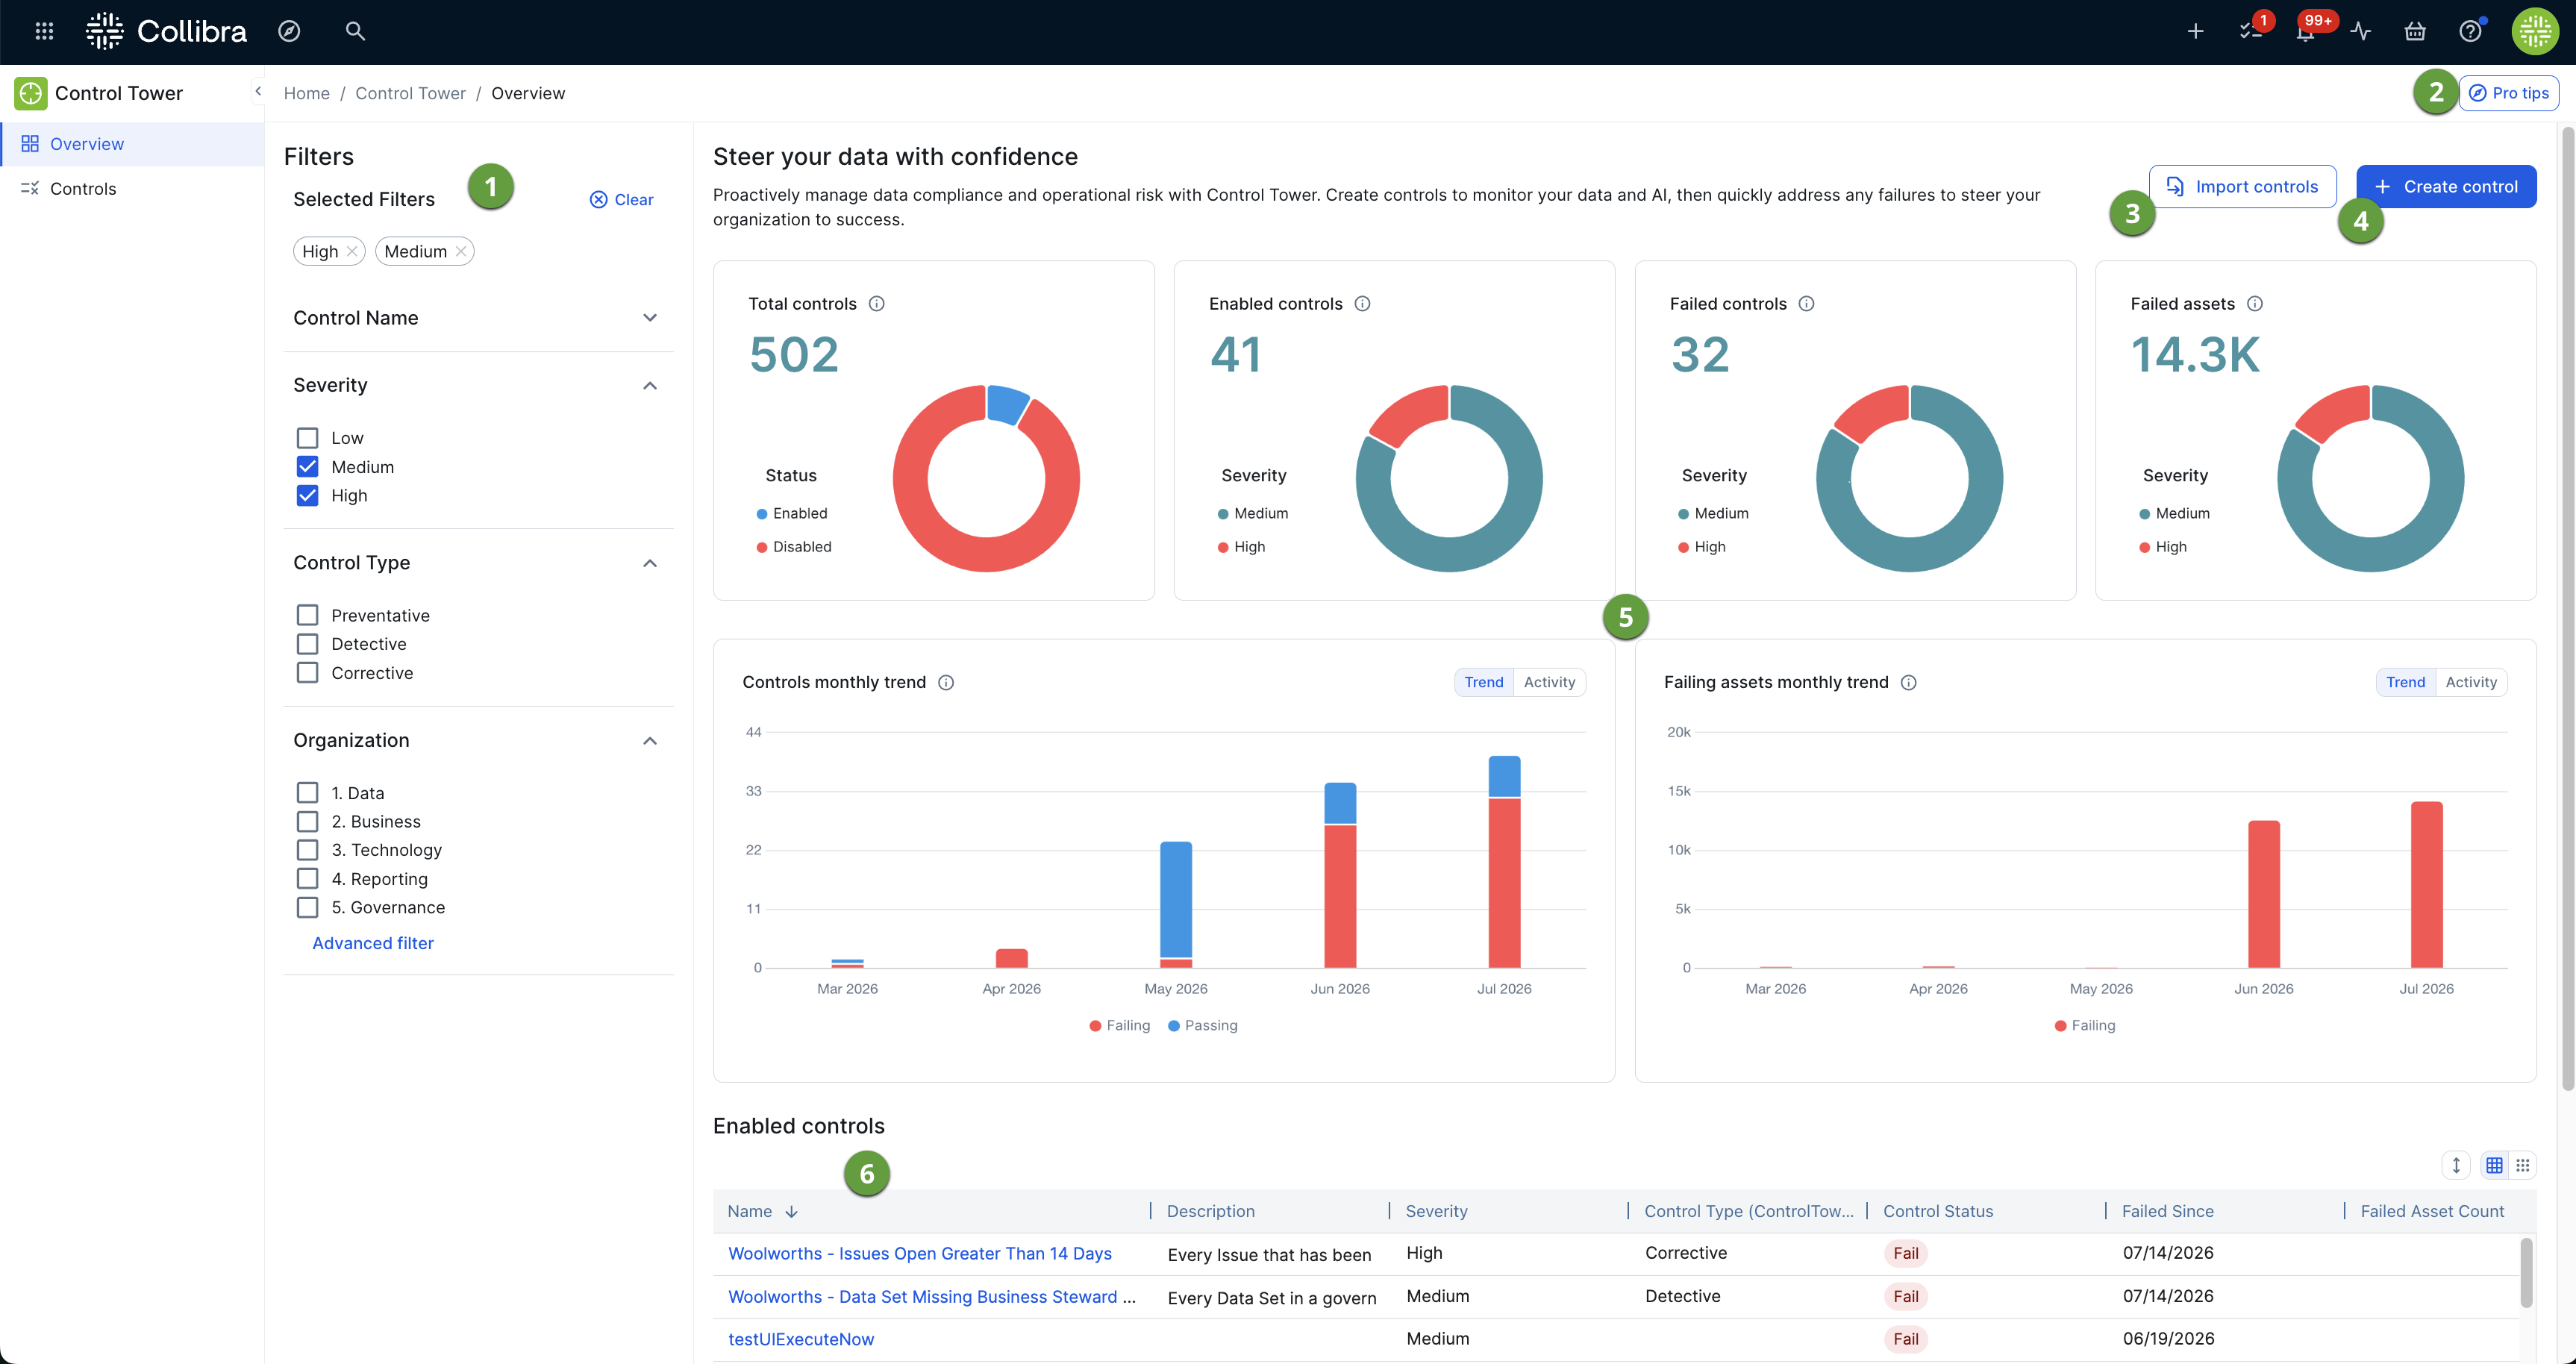The height and width of the screenshot is (1364, 2576).
Task: Switch Controls monthly trend to Activity
Action: 1549,682
